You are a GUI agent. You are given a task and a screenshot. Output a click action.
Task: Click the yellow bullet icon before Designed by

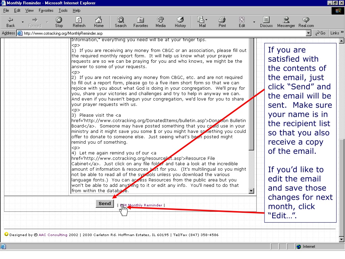[6, 234]
